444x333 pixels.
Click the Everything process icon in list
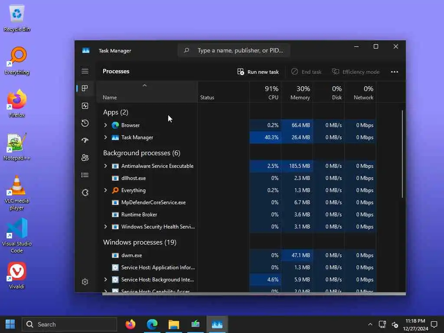pos(115,190)
